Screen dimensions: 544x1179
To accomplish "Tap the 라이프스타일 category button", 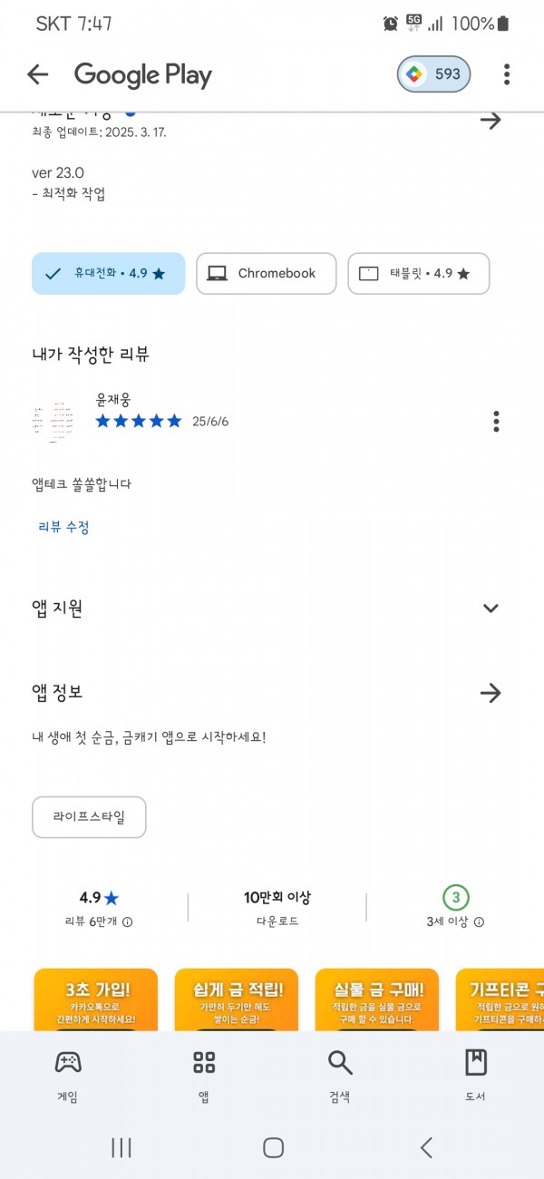I will pyautogui.click(x=89, y=817).
